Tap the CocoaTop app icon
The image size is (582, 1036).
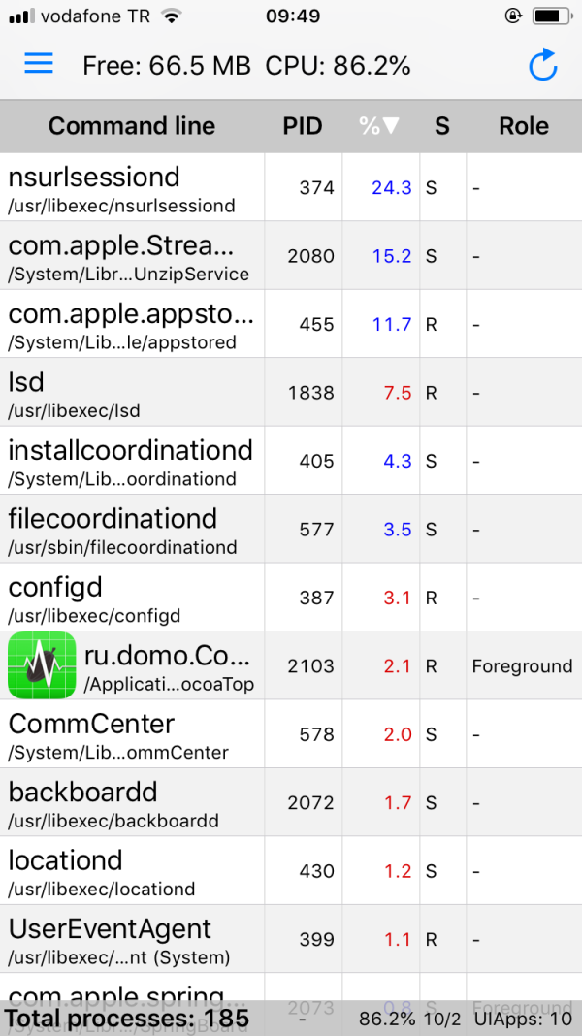pos(42,665)
